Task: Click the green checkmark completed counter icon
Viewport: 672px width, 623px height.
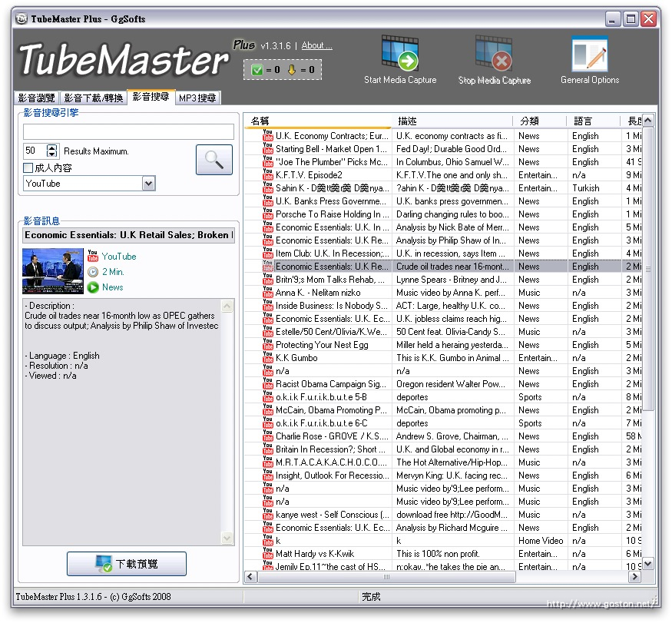Action: click(x=257, y=69)
